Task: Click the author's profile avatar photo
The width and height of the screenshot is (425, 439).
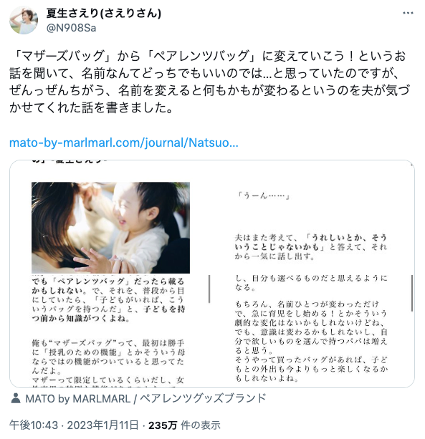Action: [x=24, y=20]
